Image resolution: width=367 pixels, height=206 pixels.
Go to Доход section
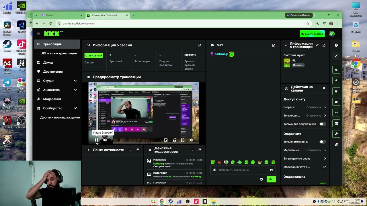coord(57,62)
